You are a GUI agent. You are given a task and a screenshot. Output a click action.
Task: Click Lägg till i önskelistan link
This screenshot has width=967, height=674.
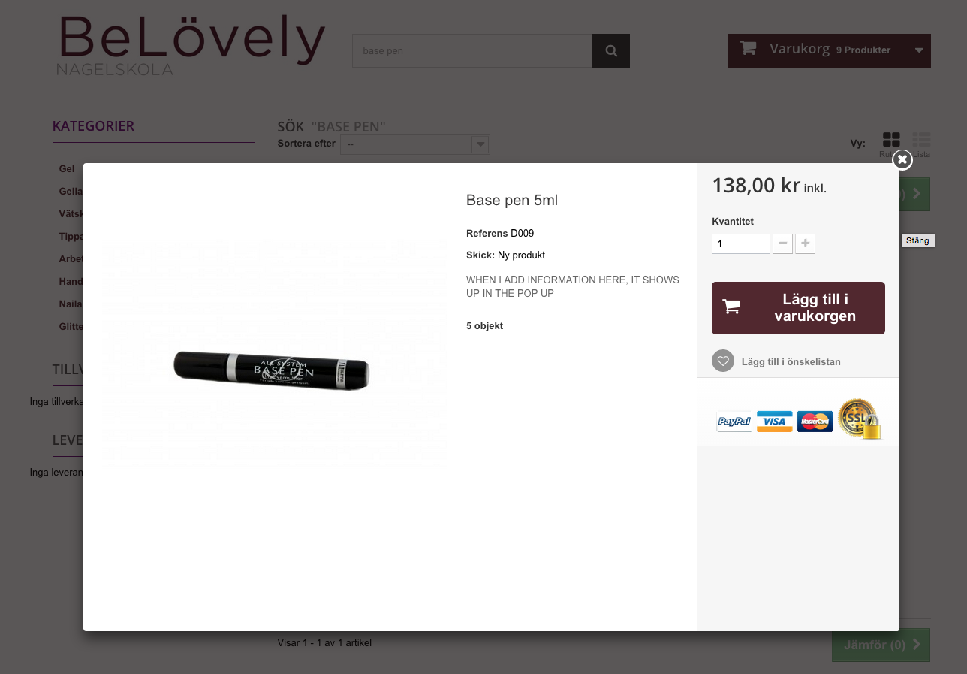[791, 362]
